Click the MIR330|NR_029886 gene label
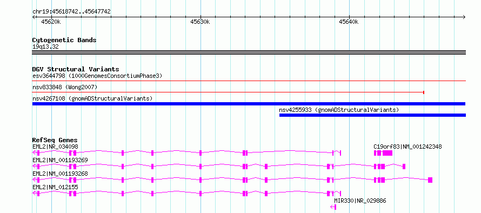 pos(360,201)
